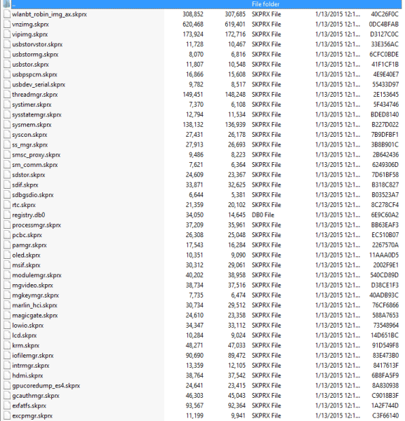
Task: Click the icon next to registry.db0
Action: (x=7, y=215)
